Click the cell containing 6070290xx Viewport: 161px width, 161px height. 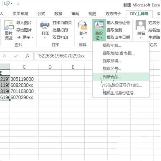click(x=24, y=98)
